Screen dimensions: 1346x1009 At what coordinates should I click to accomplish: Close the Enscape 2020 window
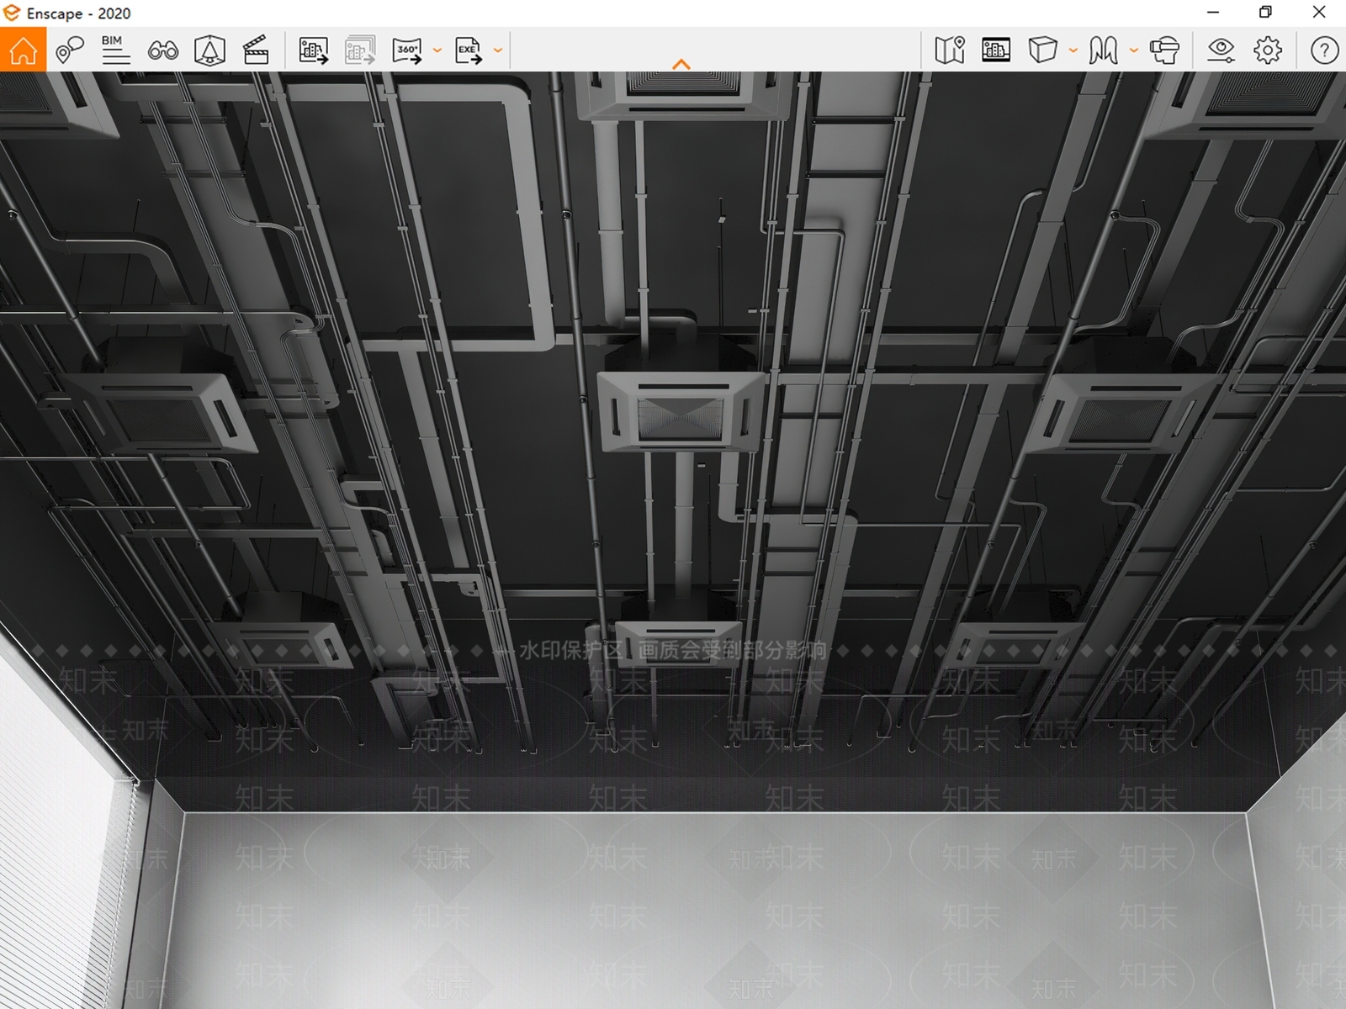coord(1319,13)
